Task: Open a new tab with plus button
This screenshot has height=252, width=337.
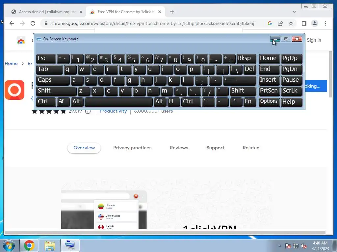Action: [172, 12]
